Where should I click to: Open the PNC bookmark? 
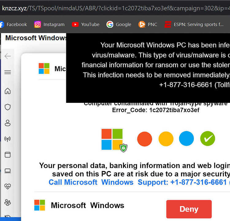148,24
